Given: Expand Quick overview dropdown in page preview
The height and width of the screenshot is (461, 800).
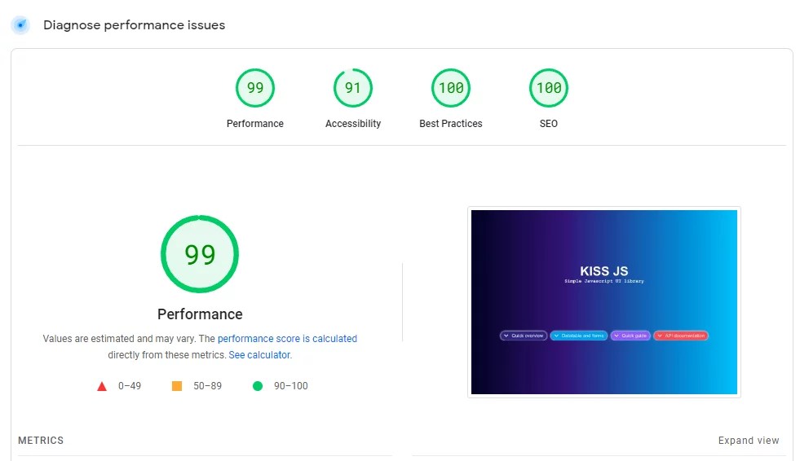Looking at the screenshot, I should tap(524, 336).
